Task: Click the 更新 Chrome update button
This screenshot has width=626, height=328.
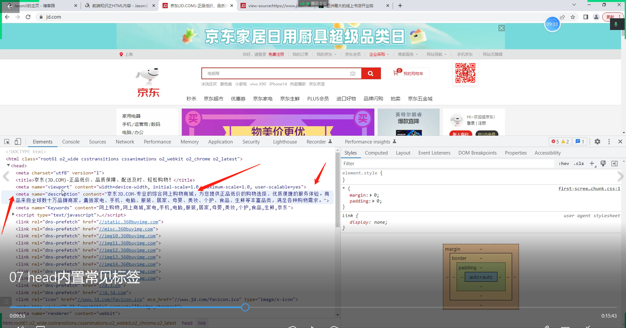Action: (612, 17)
